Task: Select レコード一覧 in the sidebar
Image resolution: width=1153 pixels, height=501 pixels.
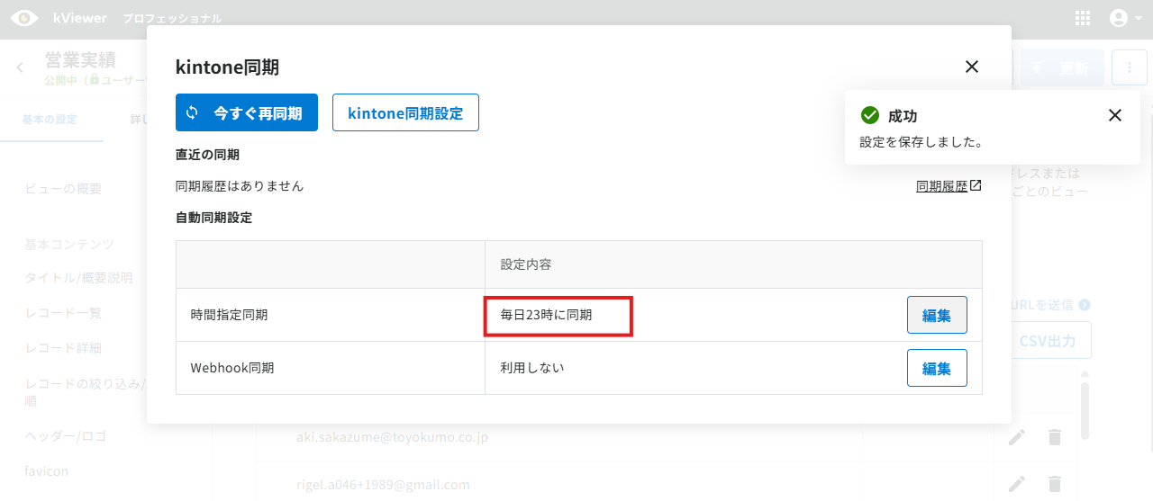Action: (x=63, y=313)
